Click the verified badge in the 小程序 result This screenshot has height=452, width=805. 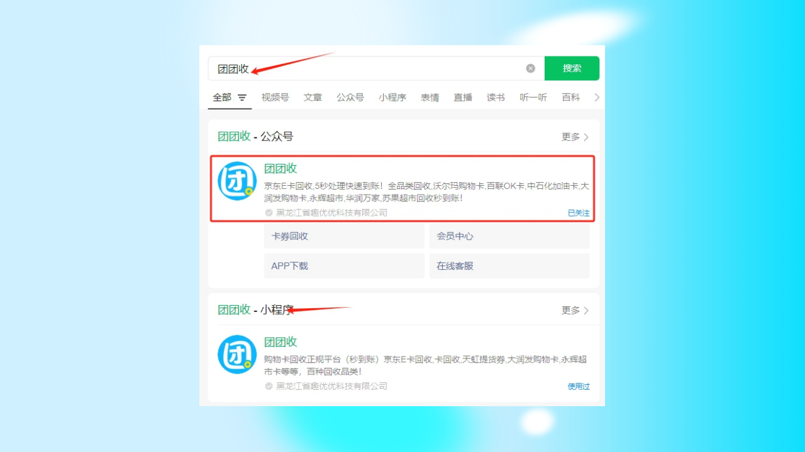[269, 386]
